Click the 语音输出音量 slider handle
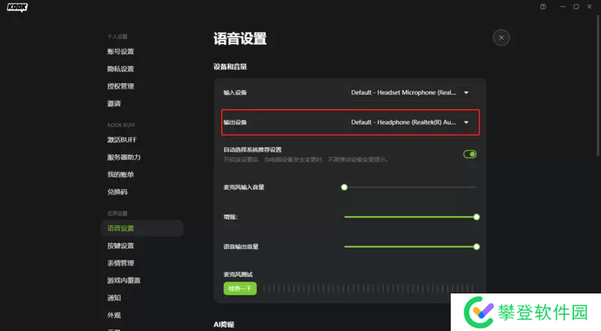The height and width of the screenshot is (331, 601). pyautogui.click(x=476, y=246)
